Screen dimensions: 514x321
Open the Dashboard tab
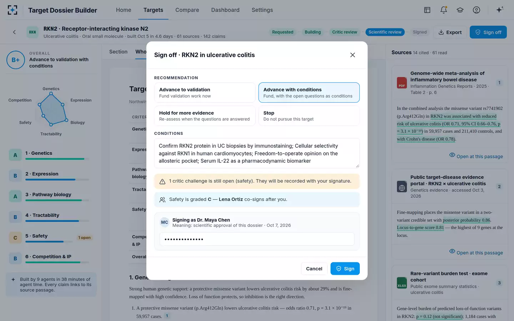tap(225, 10)
